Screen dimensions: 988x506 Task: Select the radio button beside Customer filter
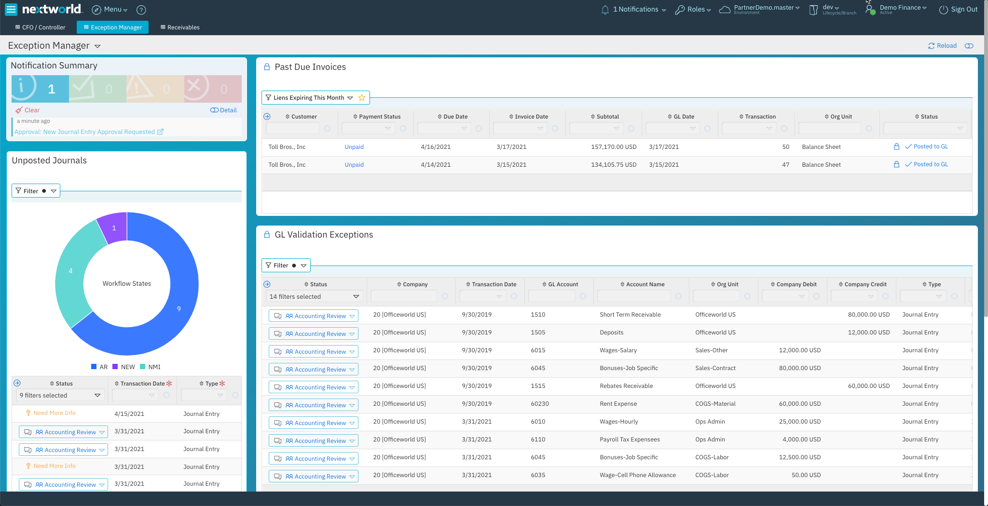click(x=328, y=129)
